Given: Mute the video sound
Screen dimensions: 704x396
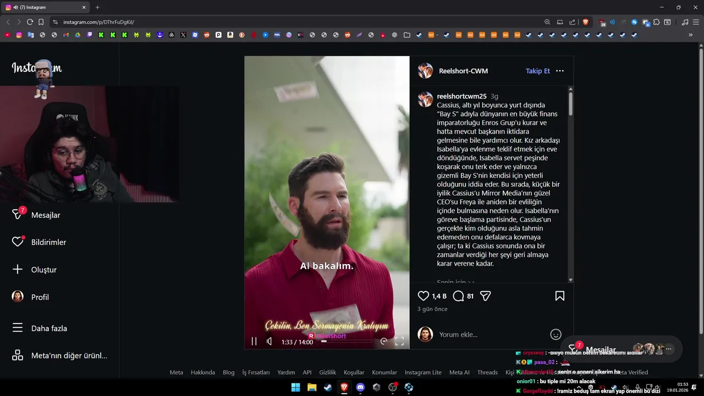Looking at the screenshot, I should 269,342.
